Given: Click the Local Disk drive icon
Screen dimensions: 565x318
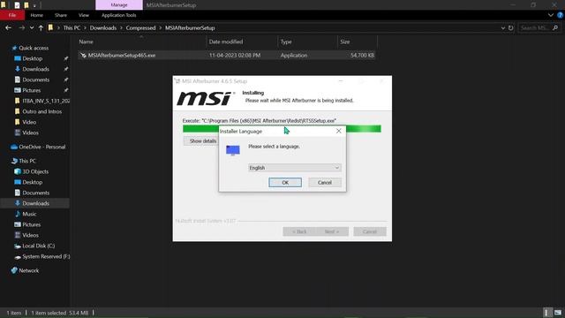Looking at the screenshot, I should coord(18,246).
